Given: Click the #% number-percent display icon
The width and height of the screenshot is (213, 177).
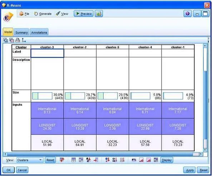Looking at the screenshot, I should pyautogui.click(x=134, y=160).
